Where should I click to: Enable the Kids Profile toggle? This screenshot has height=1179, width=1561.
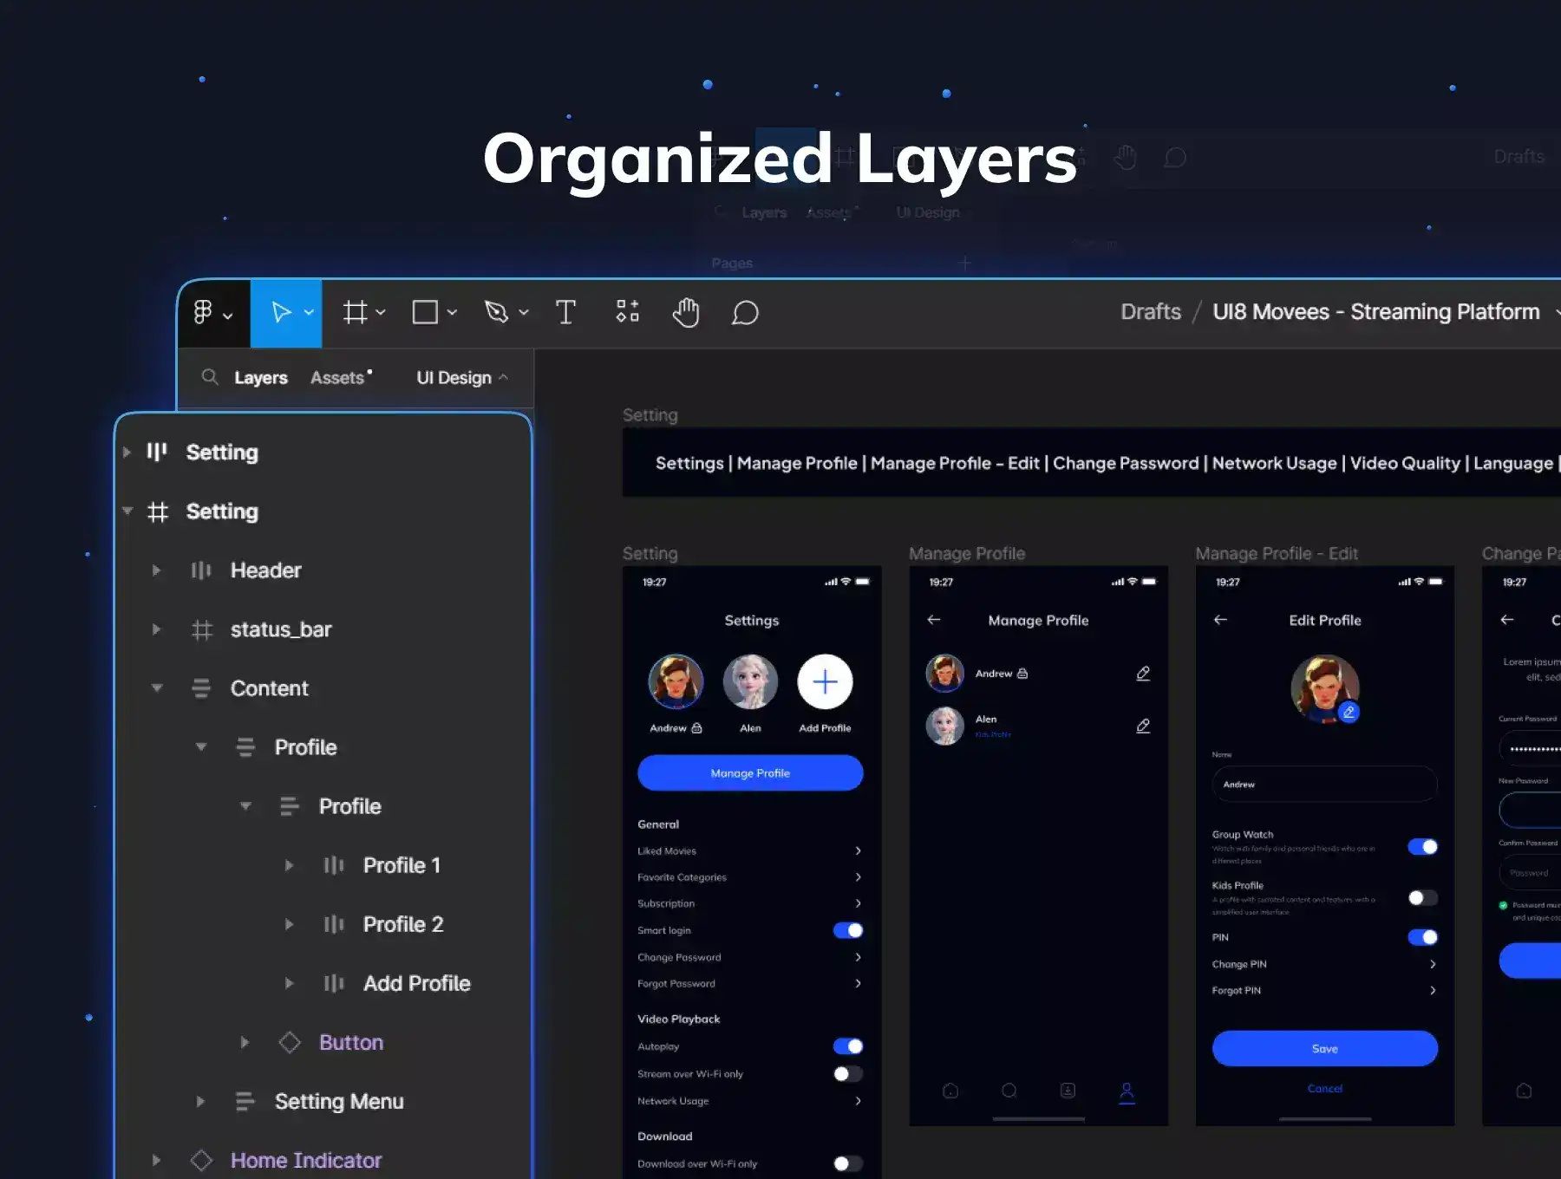tap(1422, 897)
